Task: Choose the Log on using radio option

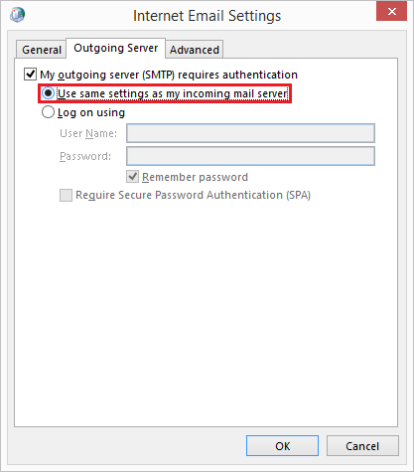Action: (48, 112)
